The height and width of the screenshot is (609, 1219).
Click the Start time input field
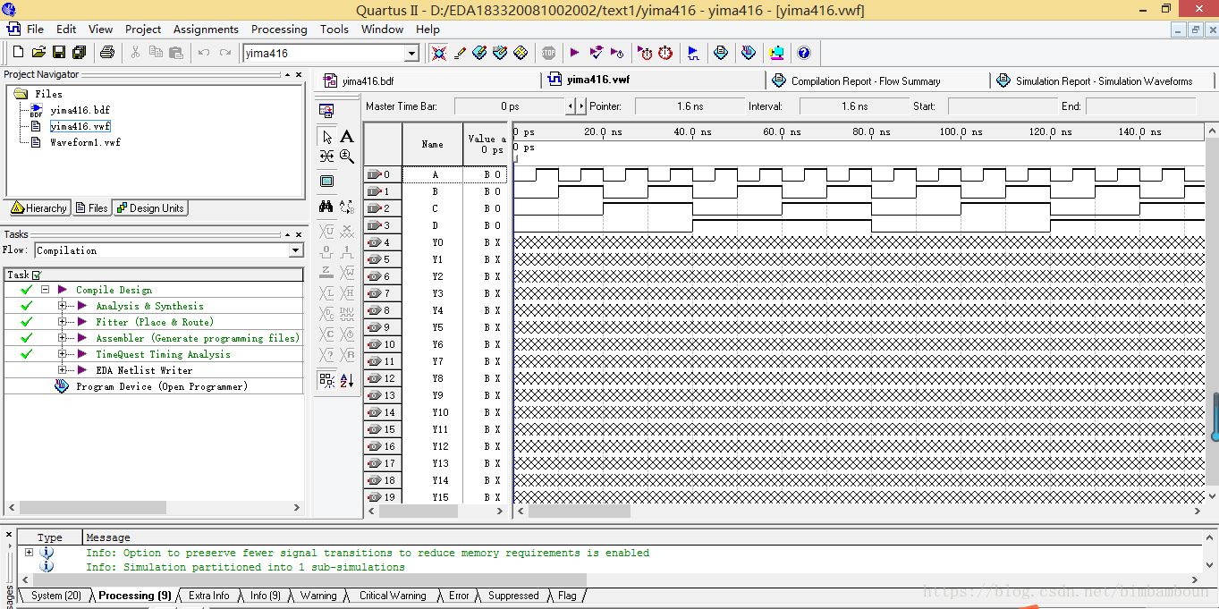(1002, 106)
